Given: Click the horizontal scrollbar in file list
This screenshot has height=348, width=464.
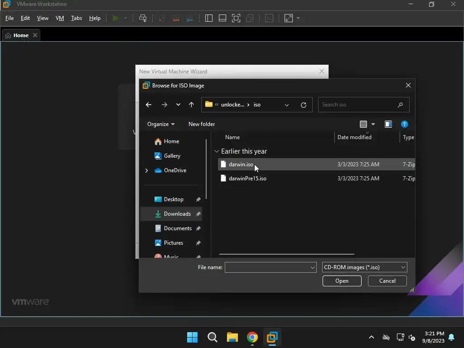Looking at the screenshot, I should pos(286,254).
